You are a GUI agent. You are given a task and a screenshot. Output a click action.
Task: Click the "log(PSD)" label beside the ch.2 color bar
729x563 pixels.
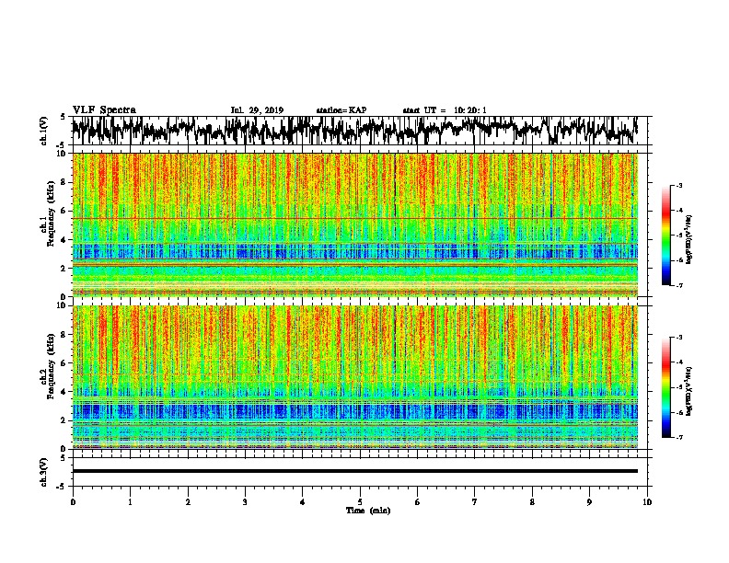click(689, 391)
